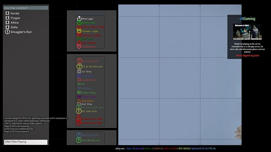This screenshot has height=152, width=271.
Task: Select Sofia as role play location
Action: (x=26, y=27)
